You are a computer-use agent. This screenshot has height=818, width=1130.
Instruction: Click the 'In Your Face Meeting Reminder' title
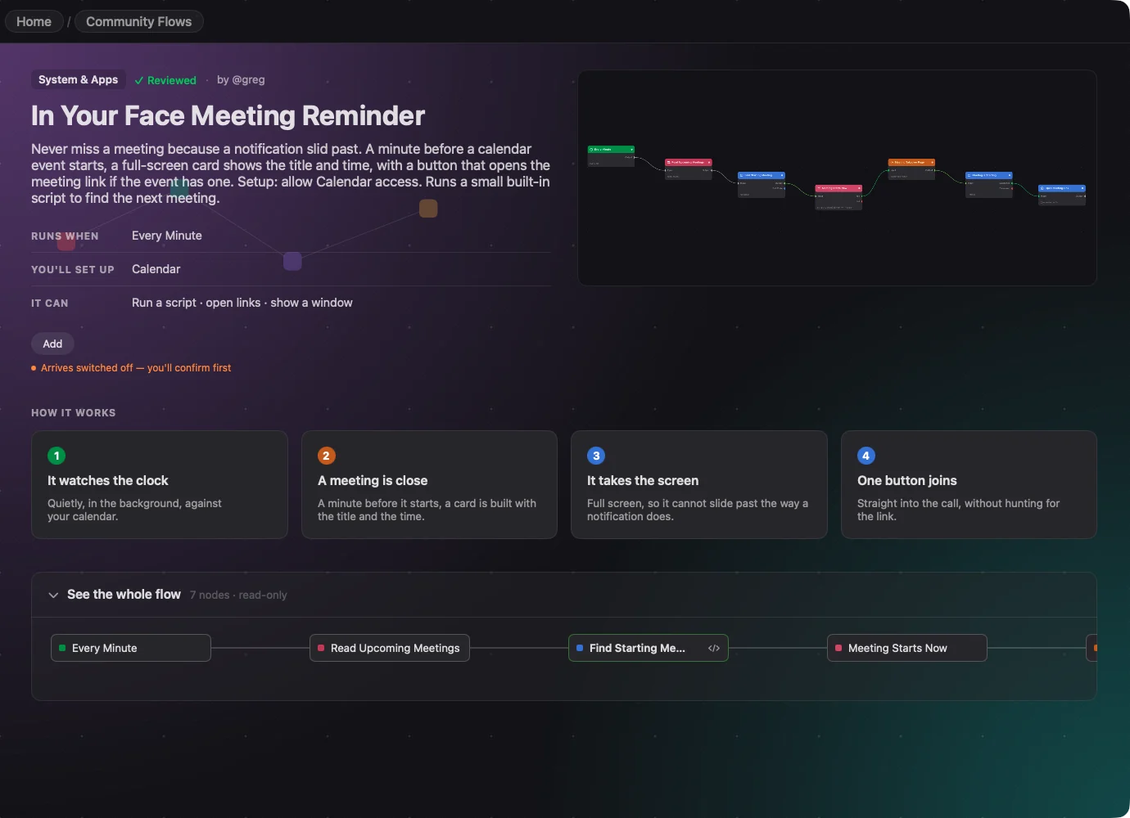pyautogui.click(x=228, y=115)
